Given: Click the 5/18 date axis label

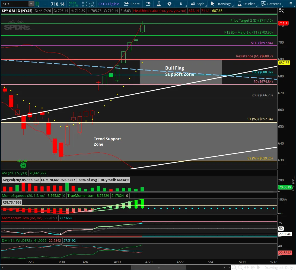Looking at the screenshot, I should pyautogui.click(x=274, y=262).
